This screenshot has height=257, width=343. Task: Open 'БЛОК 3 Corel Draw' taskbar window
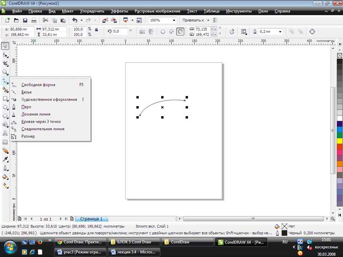click(x=132, y=242)
